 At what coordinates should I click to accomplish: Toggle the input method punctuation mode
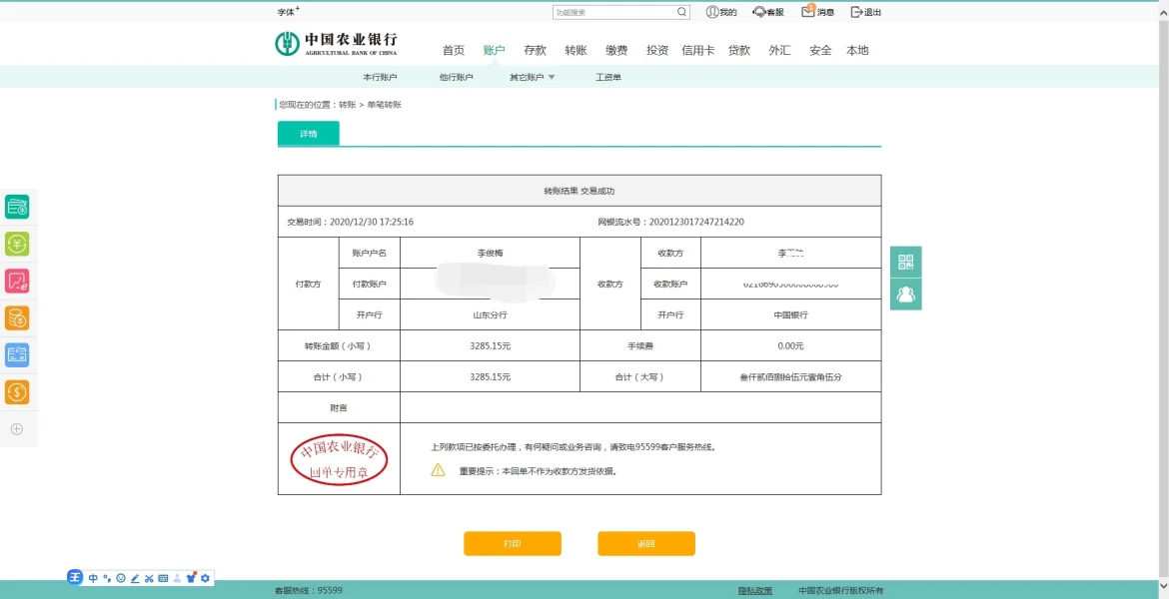tap(107, 578)
